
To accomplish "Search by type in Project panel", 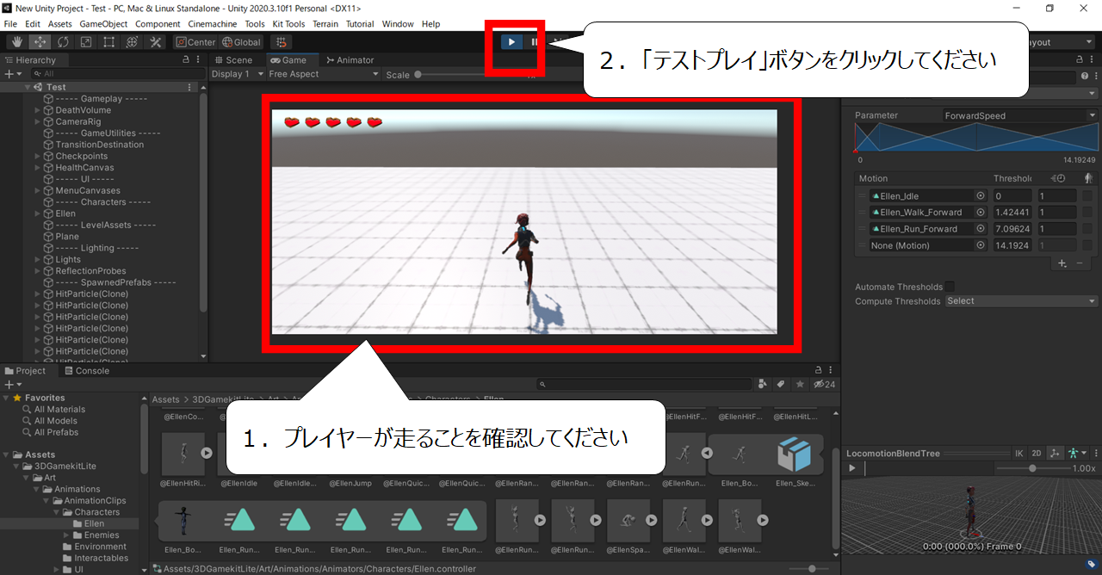I will point(764,384).
